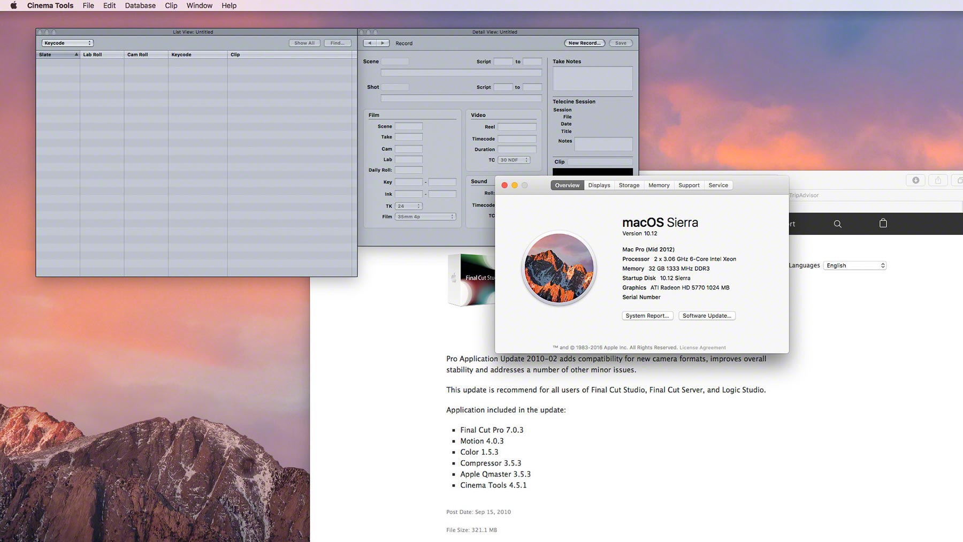Viewport: 963px width, 542px height.
Task: Open the Keycode sort popup in List View
Action: 67,43
